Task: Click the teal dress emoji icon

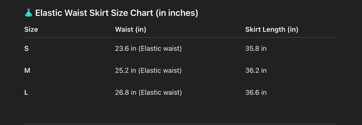Action: pyautogui.click(x=29, y=13)
